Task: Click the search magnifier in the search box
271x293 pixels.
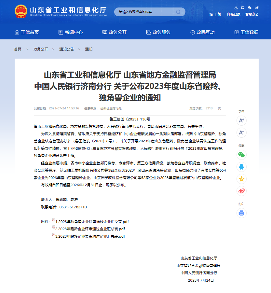Action: 178,12
